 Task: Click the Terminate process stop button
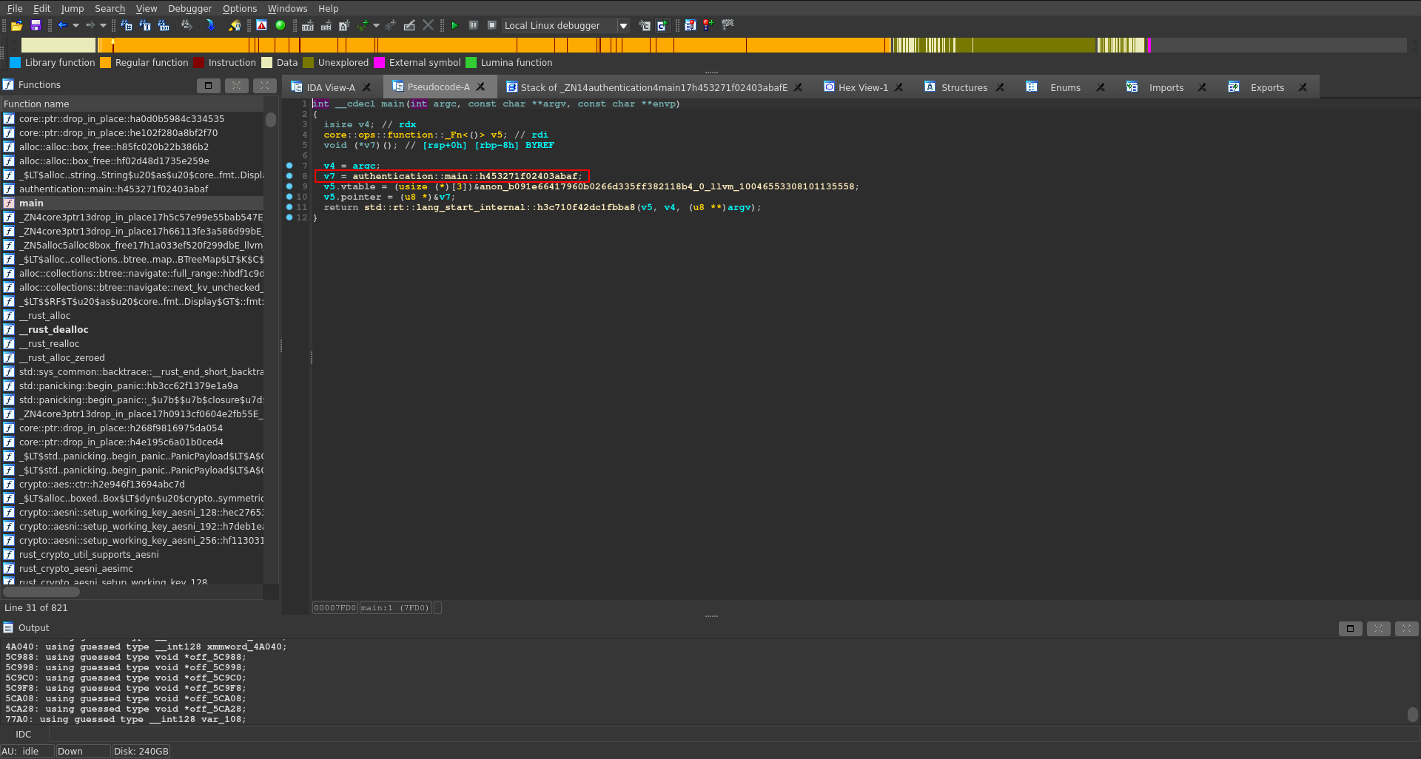click(x=491, y=26)
